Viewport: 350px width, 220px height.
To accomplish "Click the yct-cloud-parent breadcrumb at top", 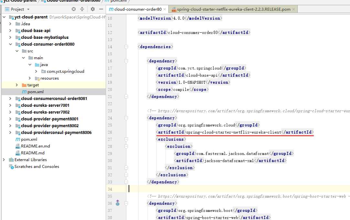I will (20, 1).
